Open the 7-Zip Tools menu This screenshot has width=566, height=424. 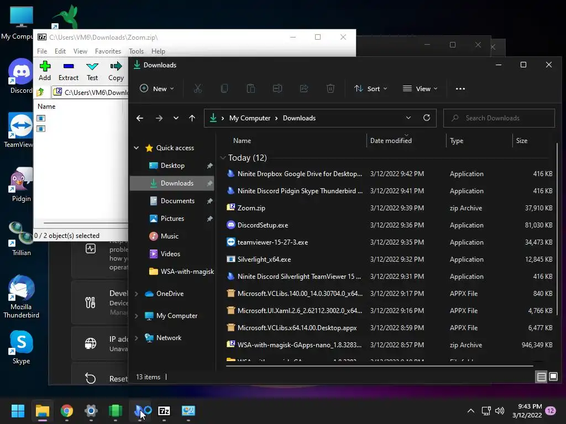tap(136, 51)
